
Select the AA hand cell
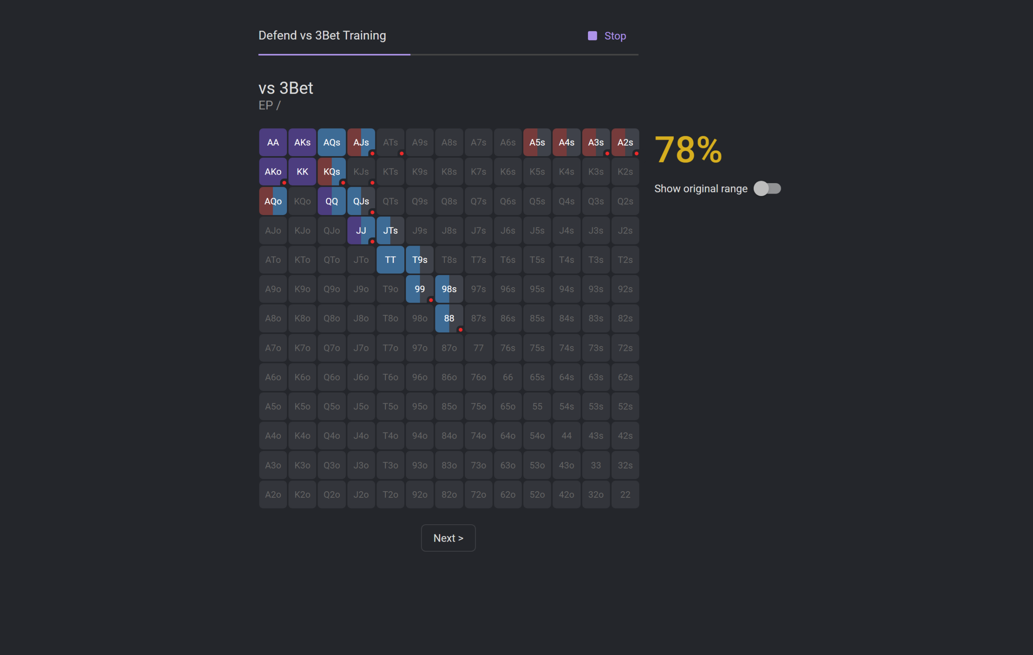point(273,142)
